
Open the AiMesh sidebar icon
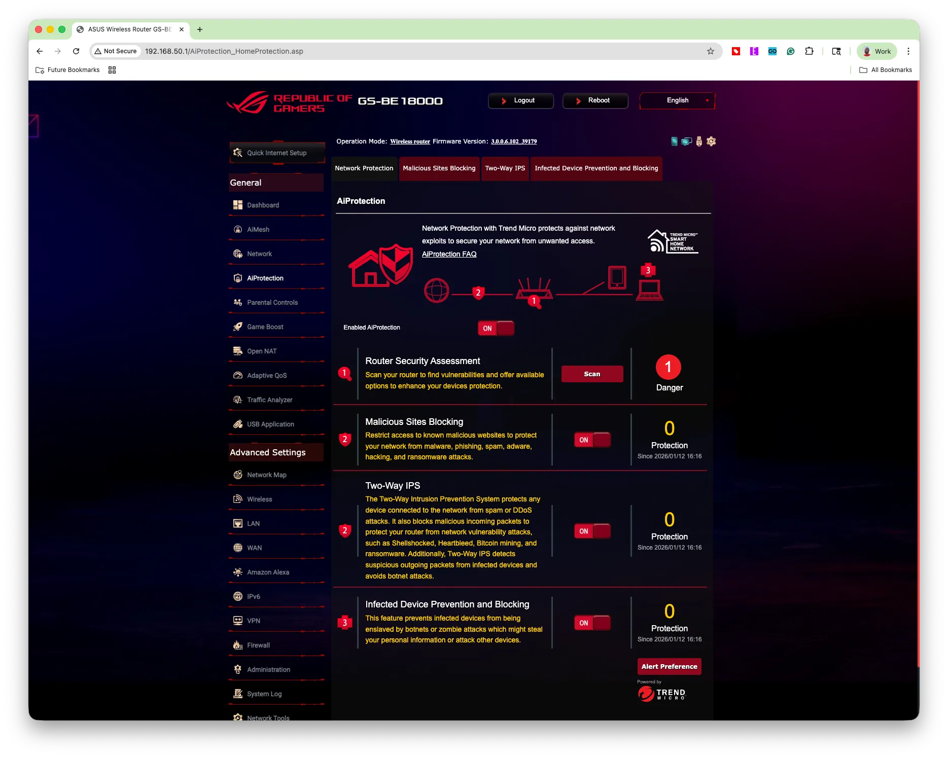pos(237,229)
